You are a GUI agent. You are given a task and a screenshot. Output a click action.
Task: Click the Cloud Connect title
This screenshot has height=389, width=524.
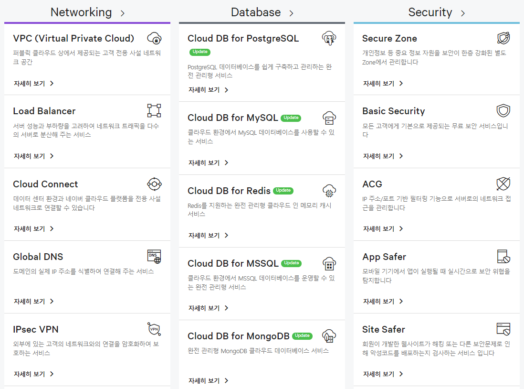[45, 184]
